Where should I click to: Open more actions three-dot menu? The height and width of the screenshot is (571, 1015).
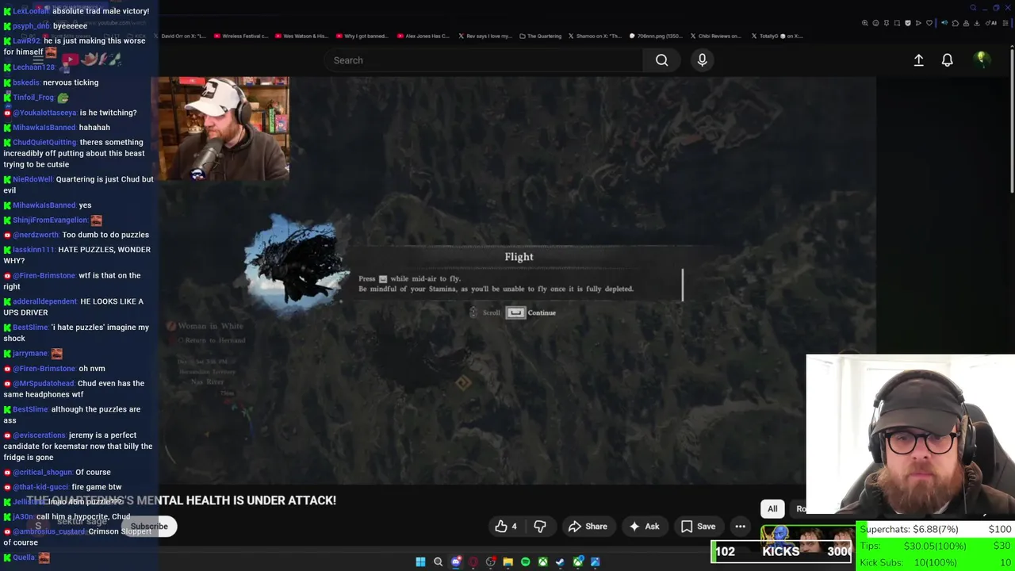(x=740, y=526)
